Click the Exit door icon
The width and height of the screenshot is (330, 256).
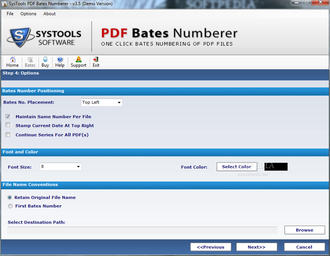pos(96,60)
